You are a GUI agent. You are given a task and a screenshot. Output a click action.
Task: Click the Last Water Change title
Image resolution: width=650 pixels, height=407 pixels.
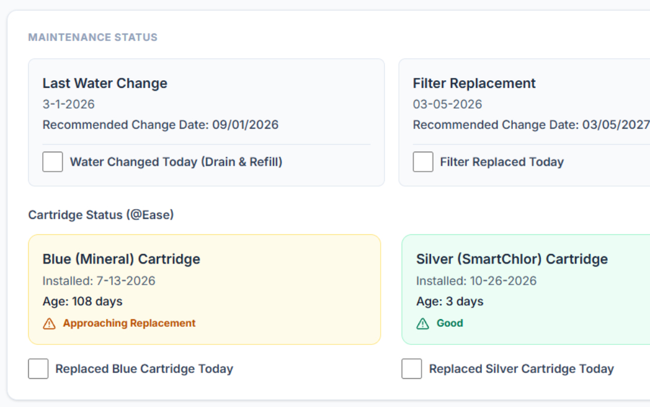pos(105,83)
